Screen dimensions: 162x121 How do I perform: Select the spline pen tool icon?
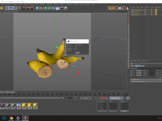pos(41,8)
